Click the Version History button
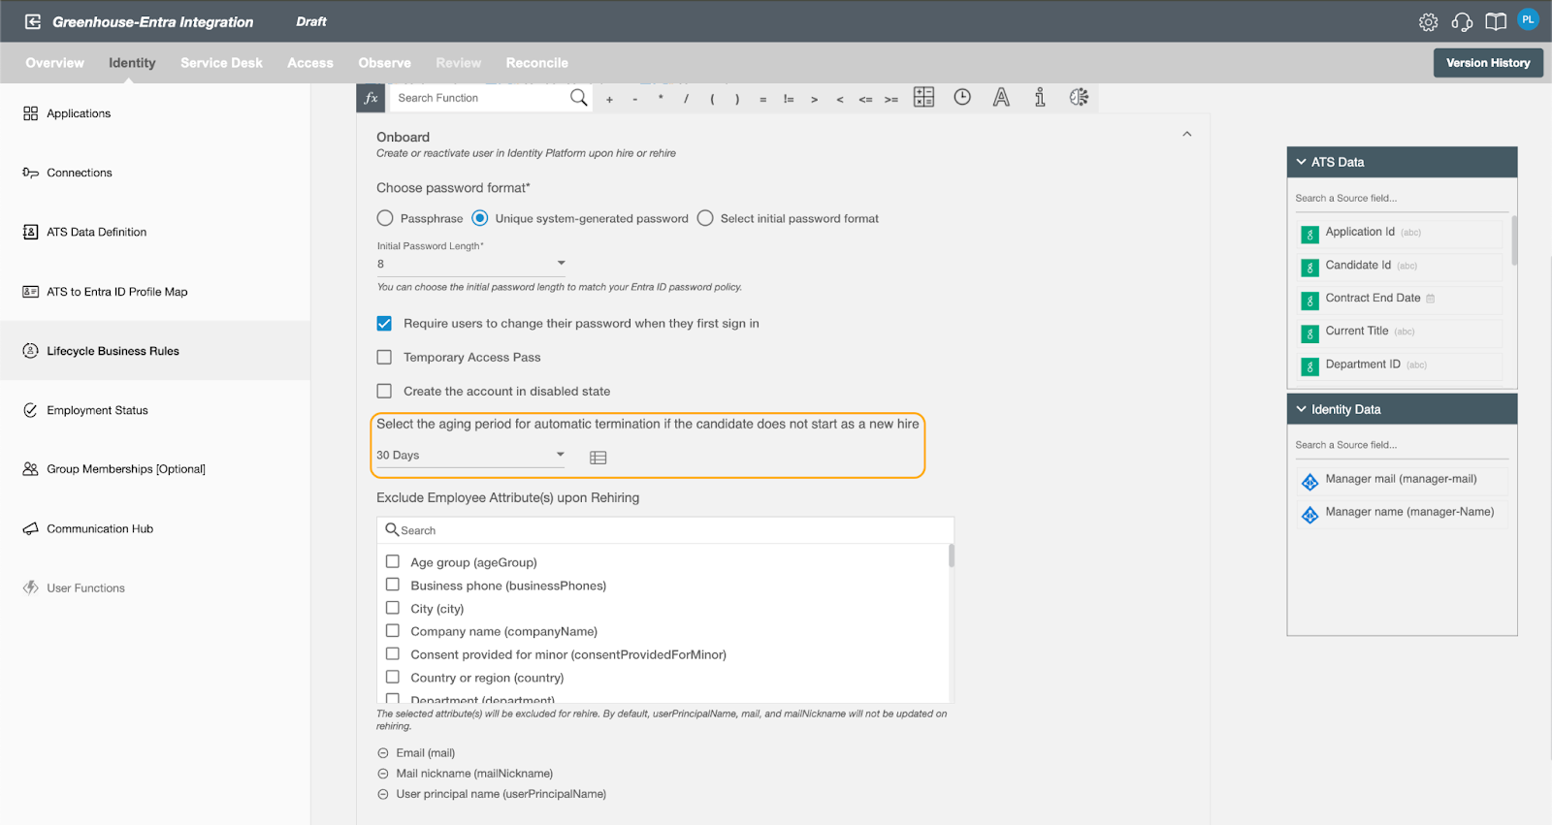Viewport: 1552px width, 825px height. (1488, 63)
